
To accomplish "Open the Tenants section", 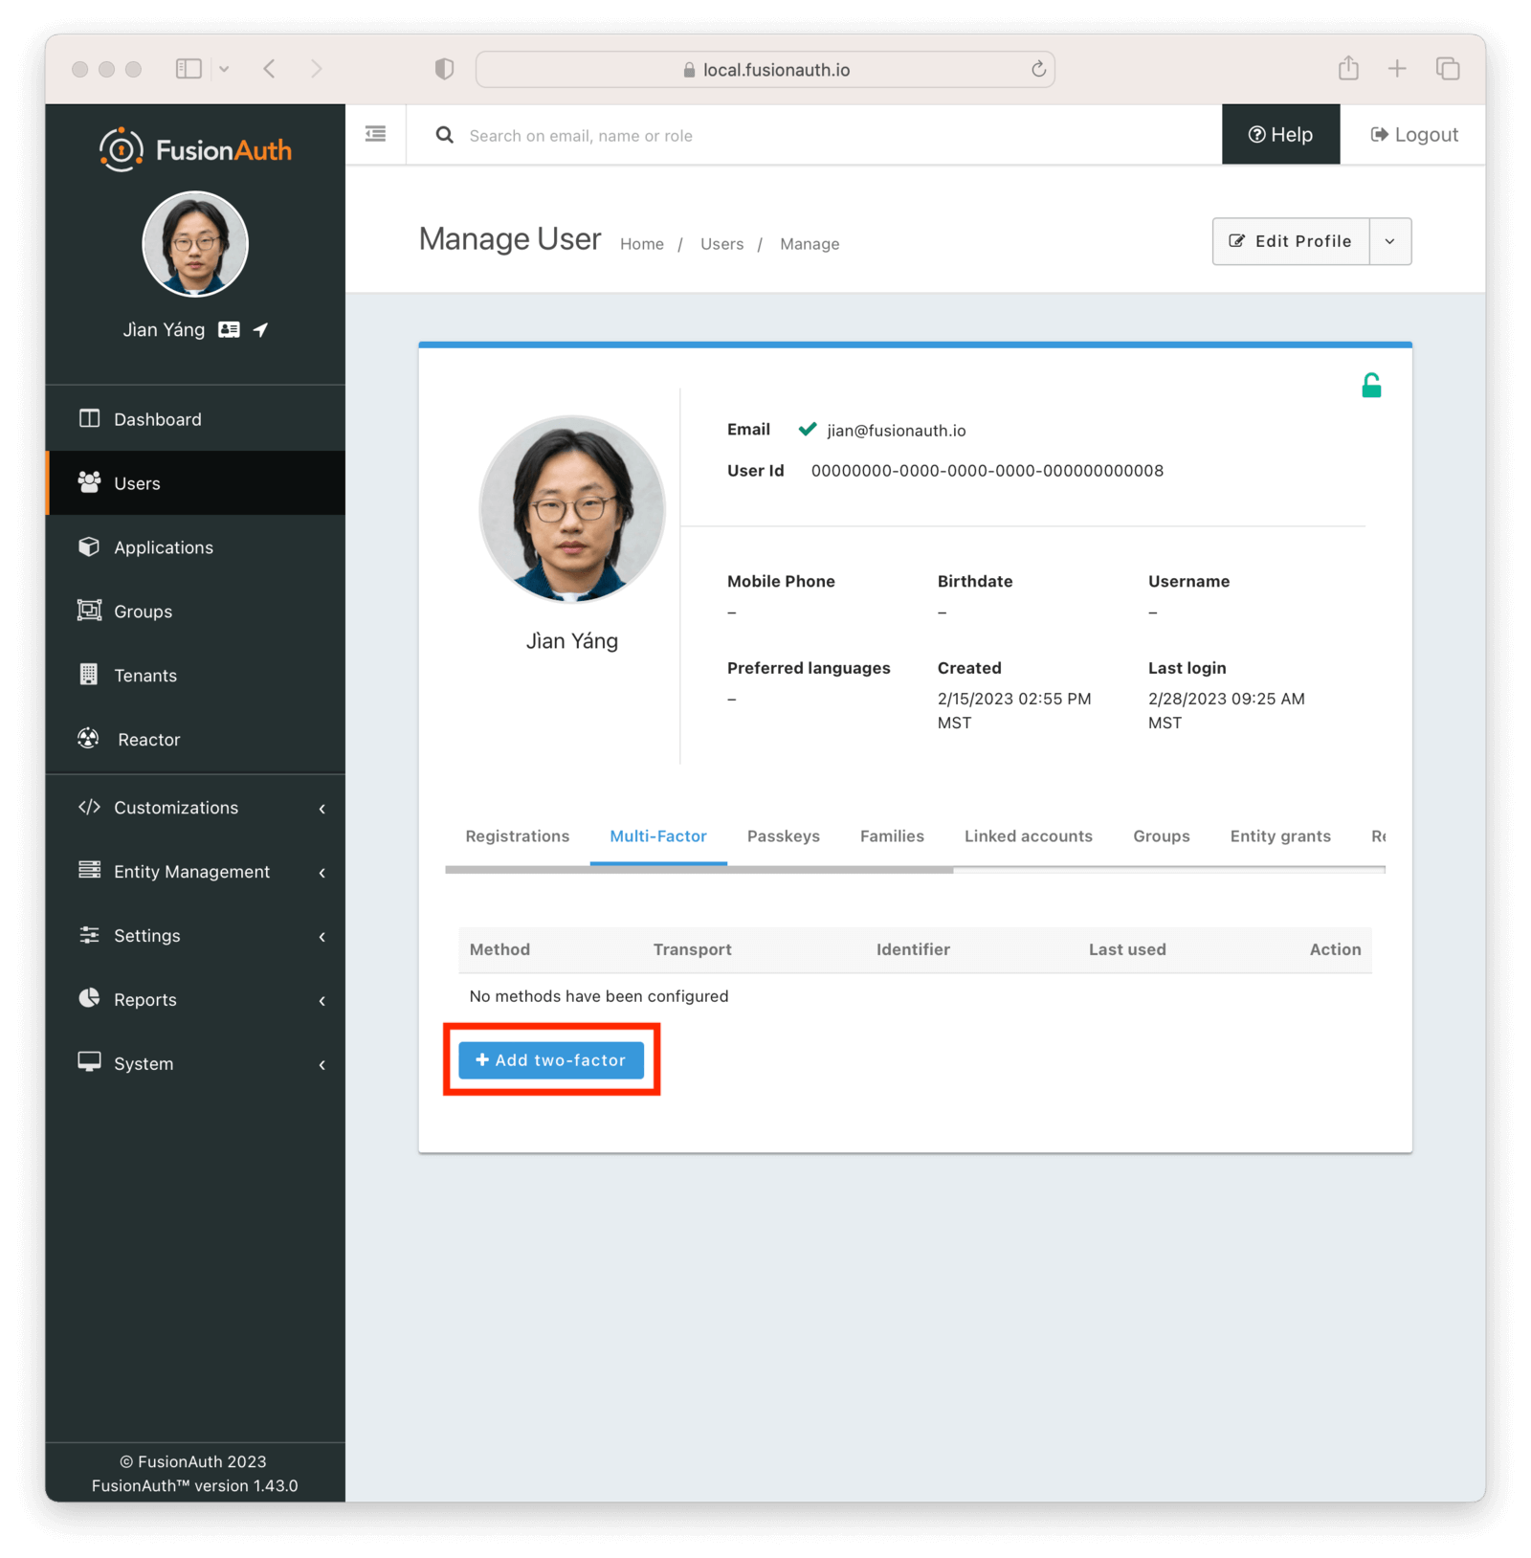I will 145,675.
